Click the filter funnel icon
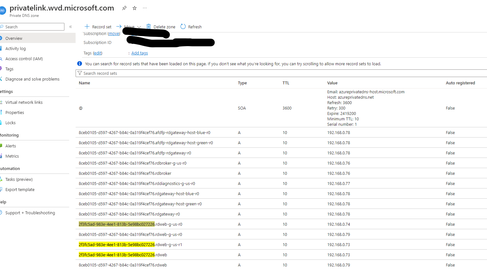487x269 pixels. (80, 73)
